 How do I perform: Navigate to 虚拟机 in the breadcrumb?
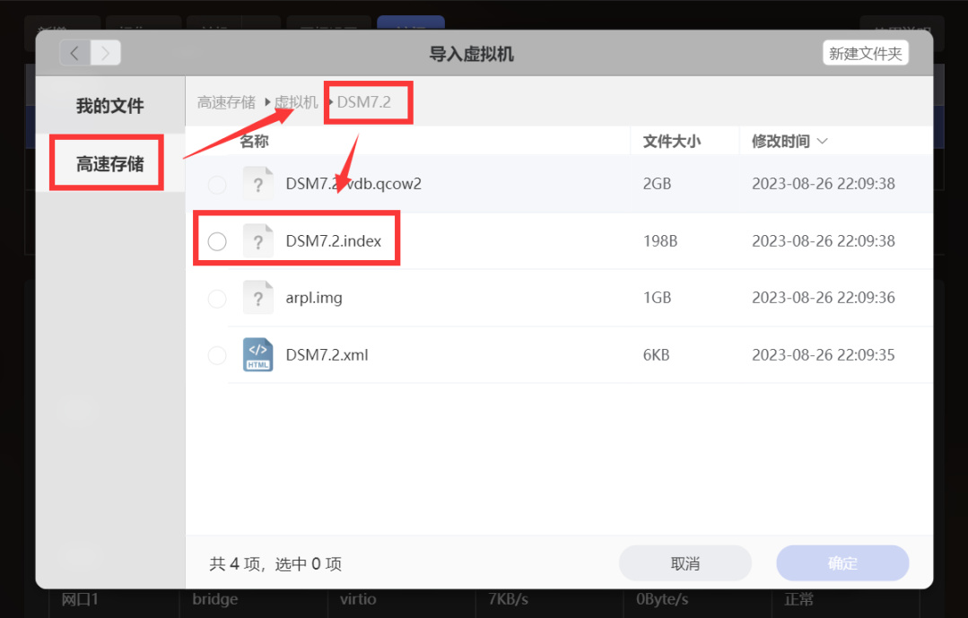click(x=296, y=102)
